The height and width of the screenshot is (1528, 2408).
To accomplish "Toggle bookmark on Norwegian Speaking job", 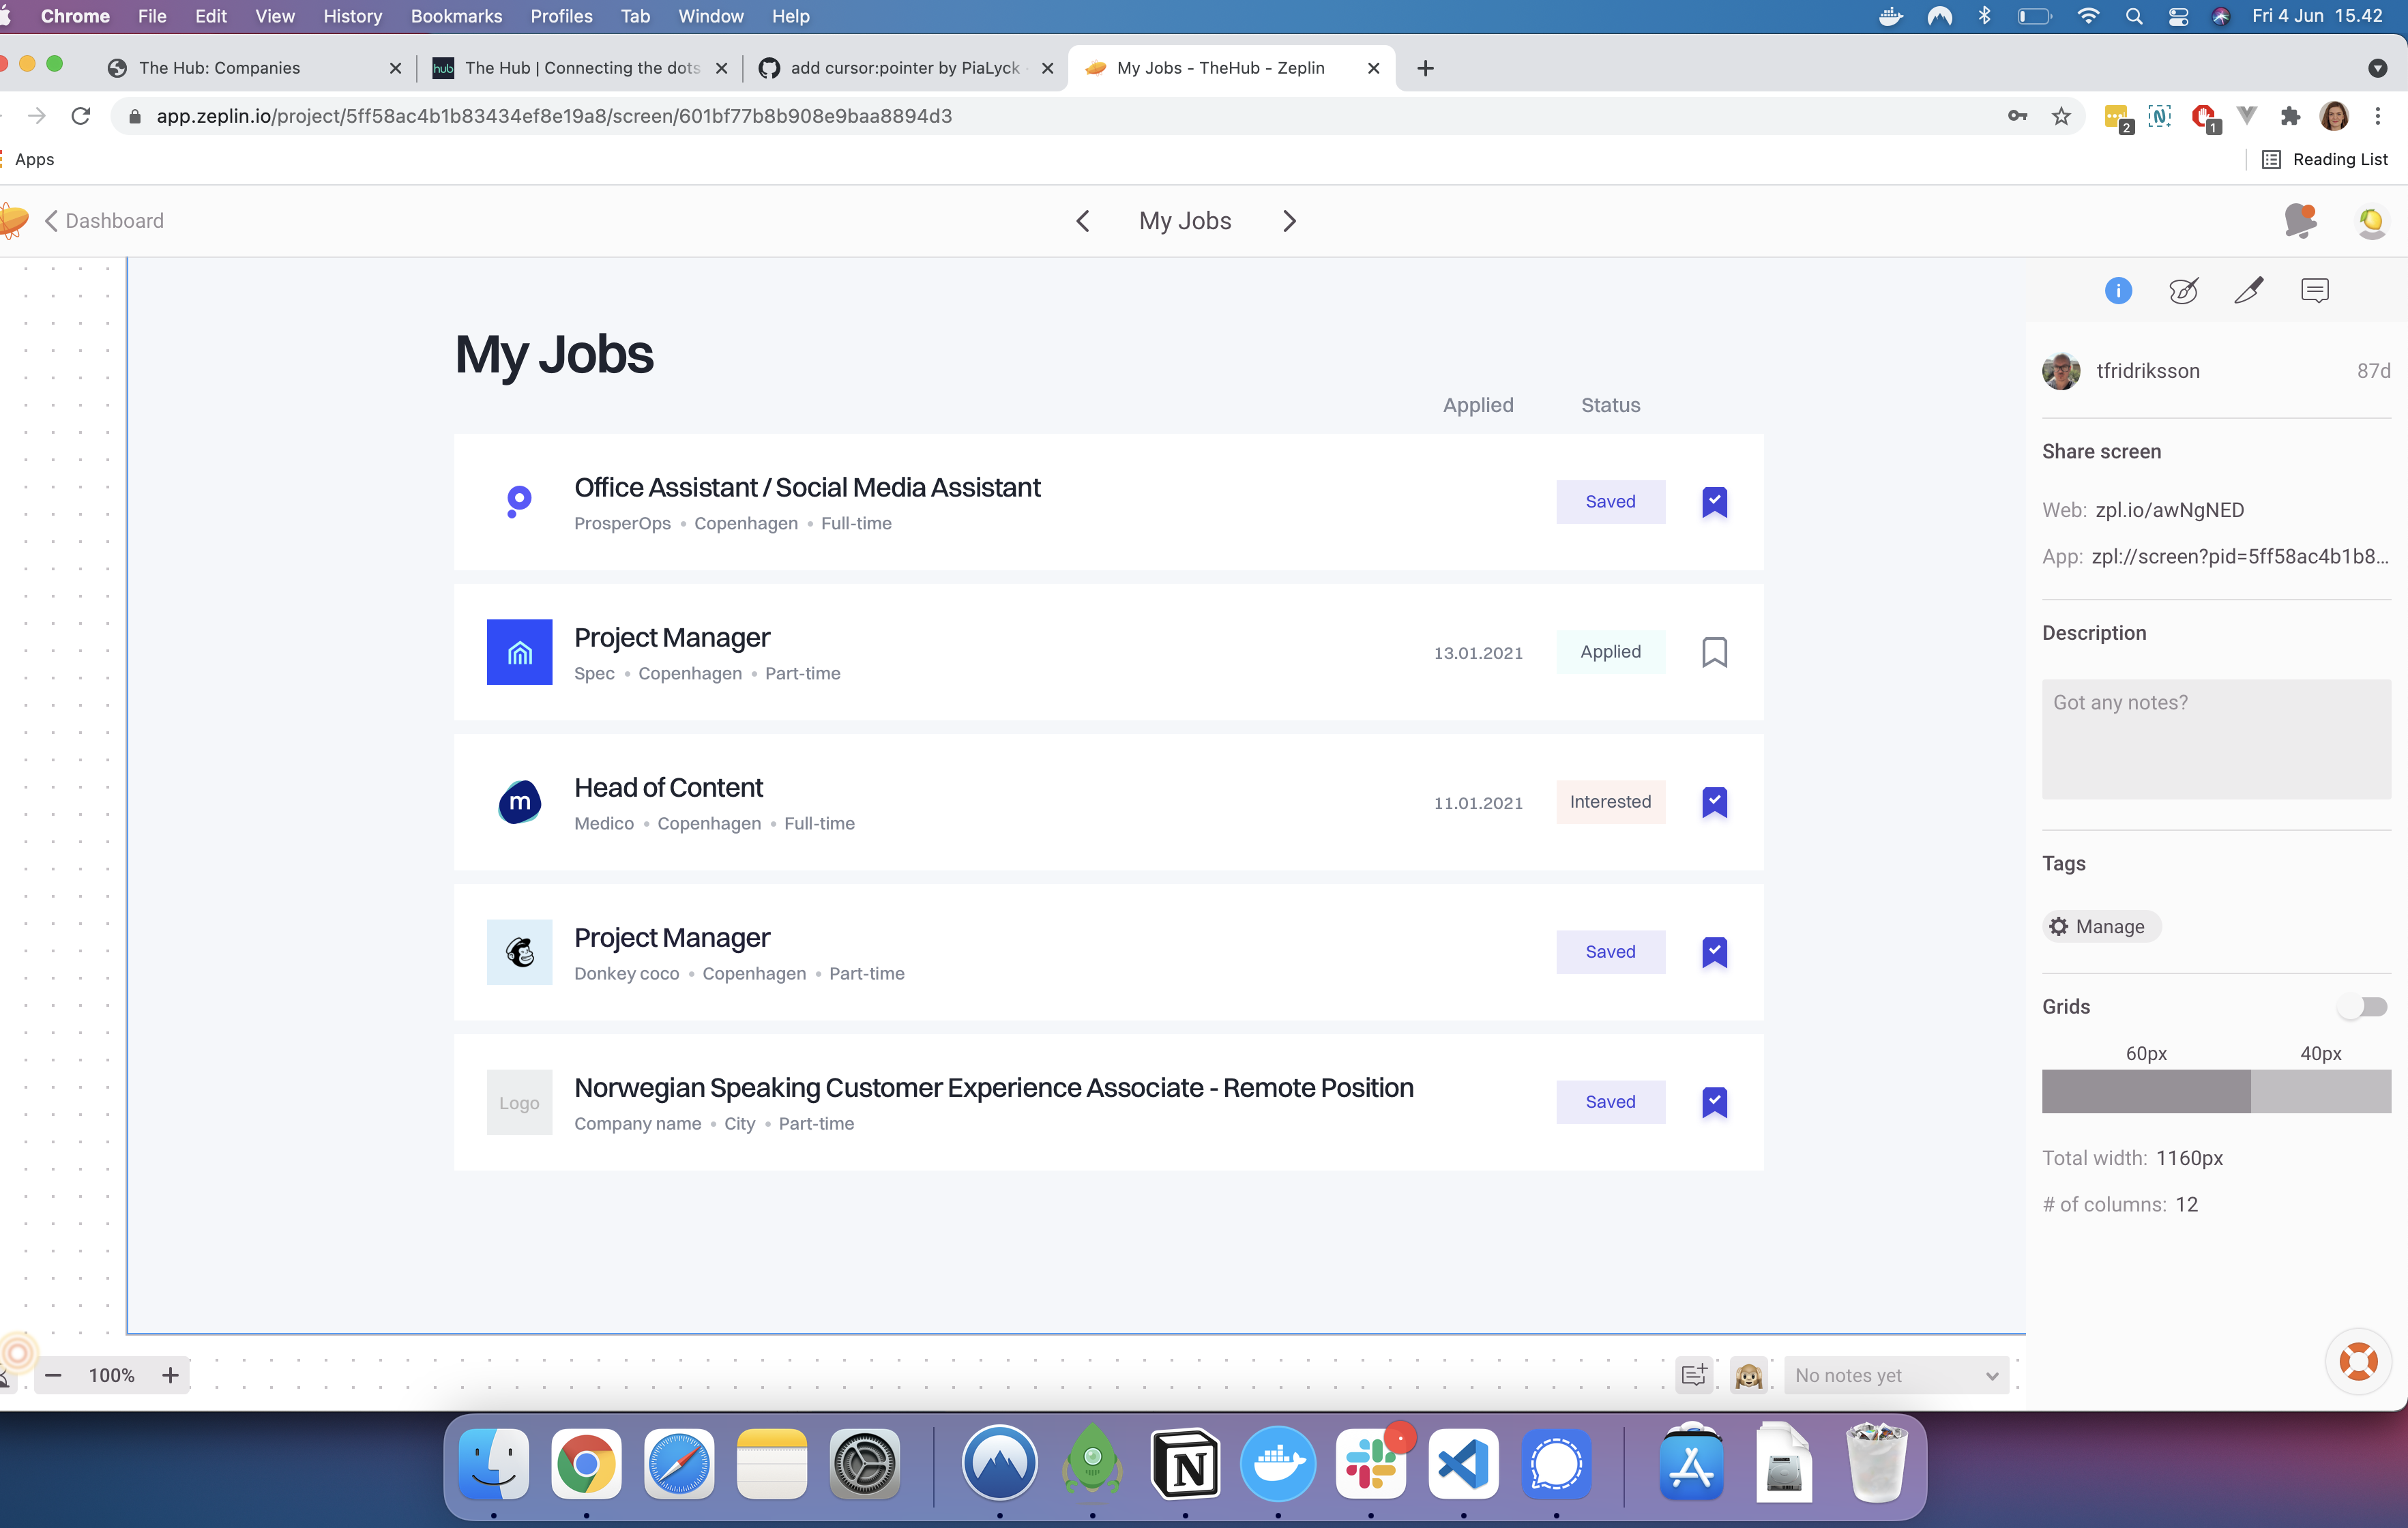I will (1714, 1102).
